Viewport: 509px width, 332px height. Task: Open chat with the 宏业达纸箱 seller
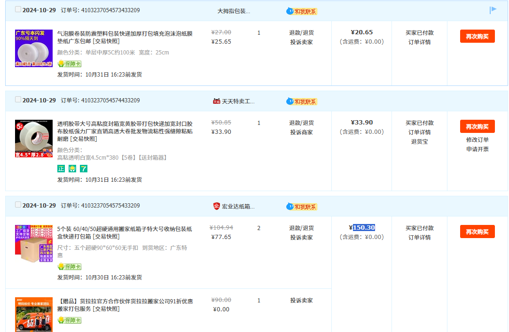[x=302, y=207]
